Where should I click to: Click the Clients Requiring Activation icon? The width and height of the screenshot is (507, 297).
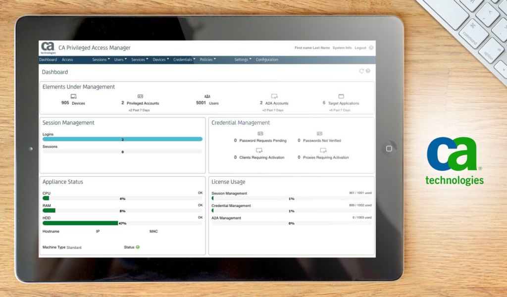coord(258,151)
